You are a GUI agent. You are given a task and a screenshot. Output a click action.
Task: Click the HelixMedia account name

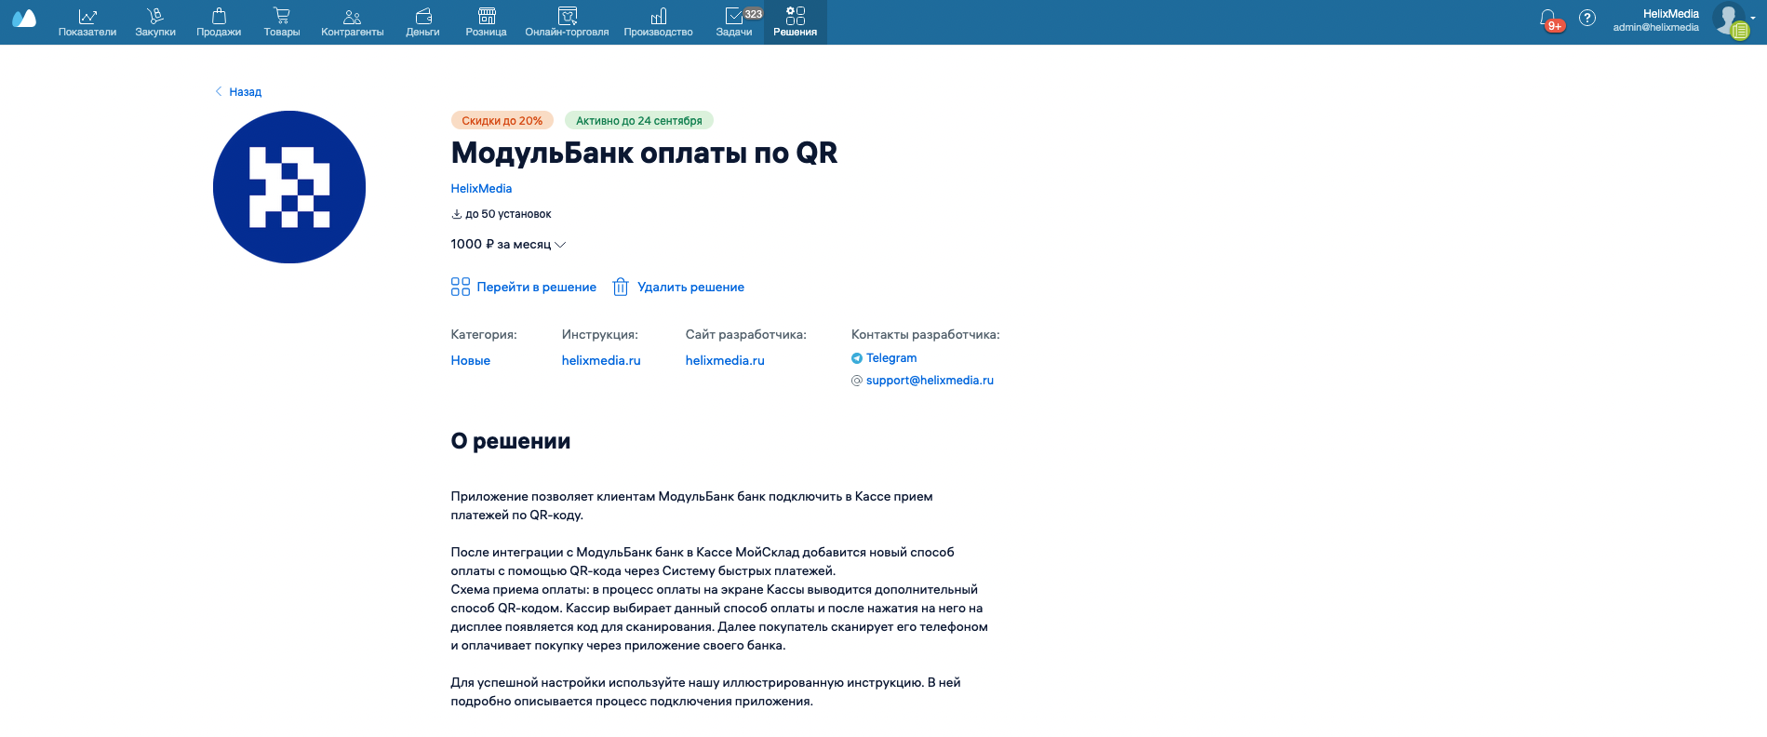[x=1670, y=14]
